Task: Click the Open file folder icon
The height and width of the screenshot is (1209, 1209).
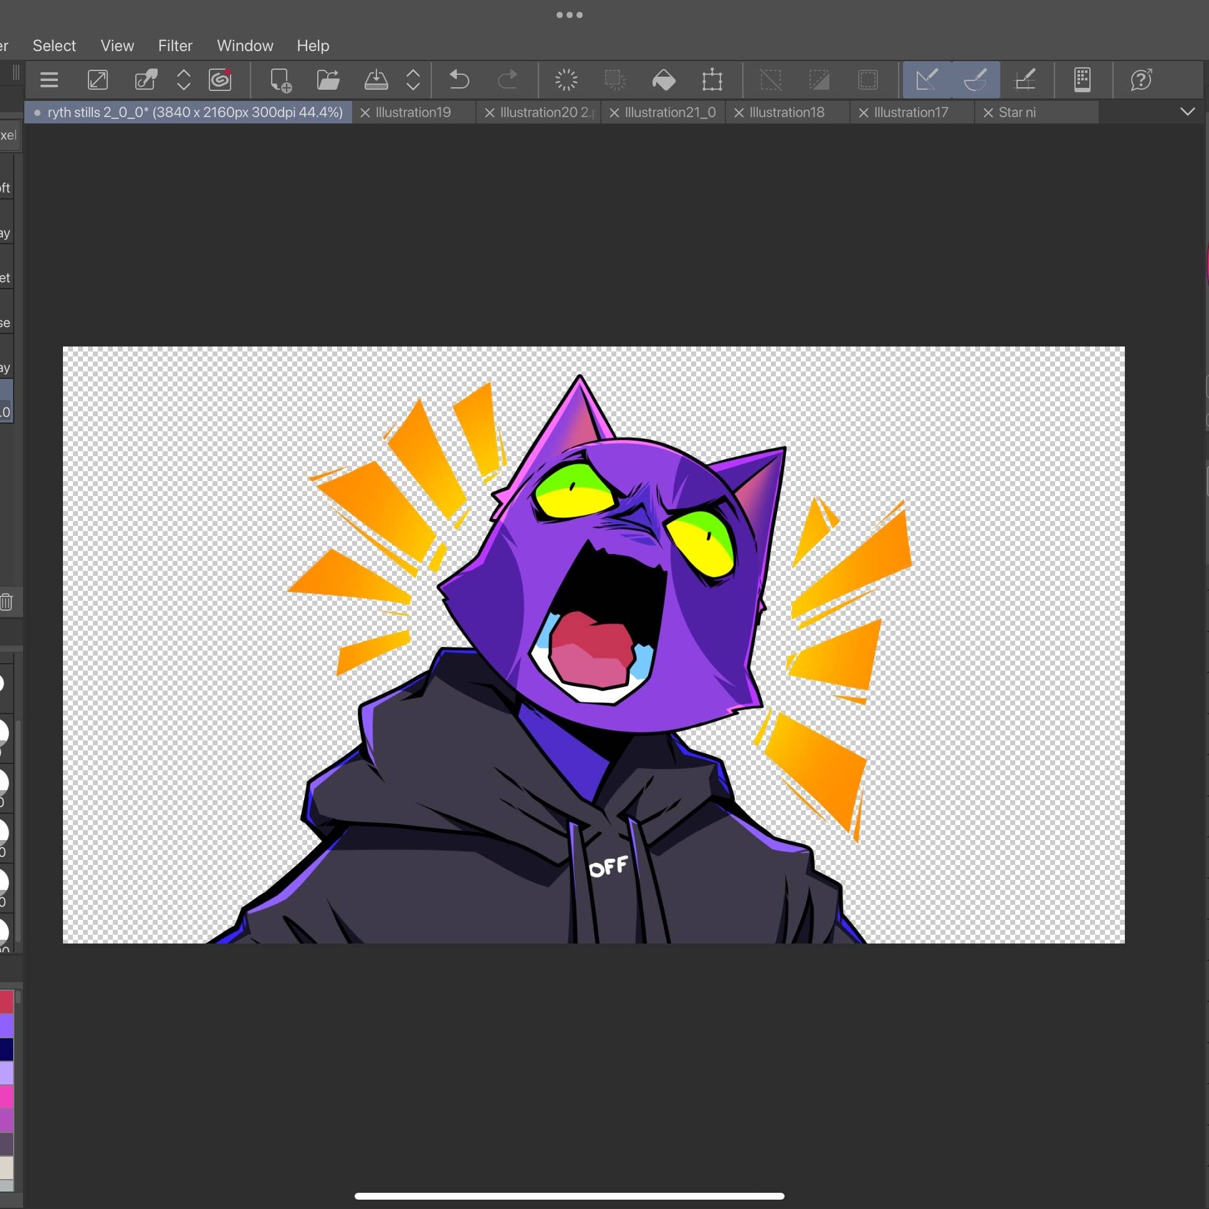Action: tap(328, 80)
